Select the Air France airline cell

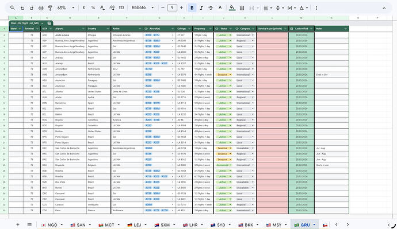click(x=127, y=210)
